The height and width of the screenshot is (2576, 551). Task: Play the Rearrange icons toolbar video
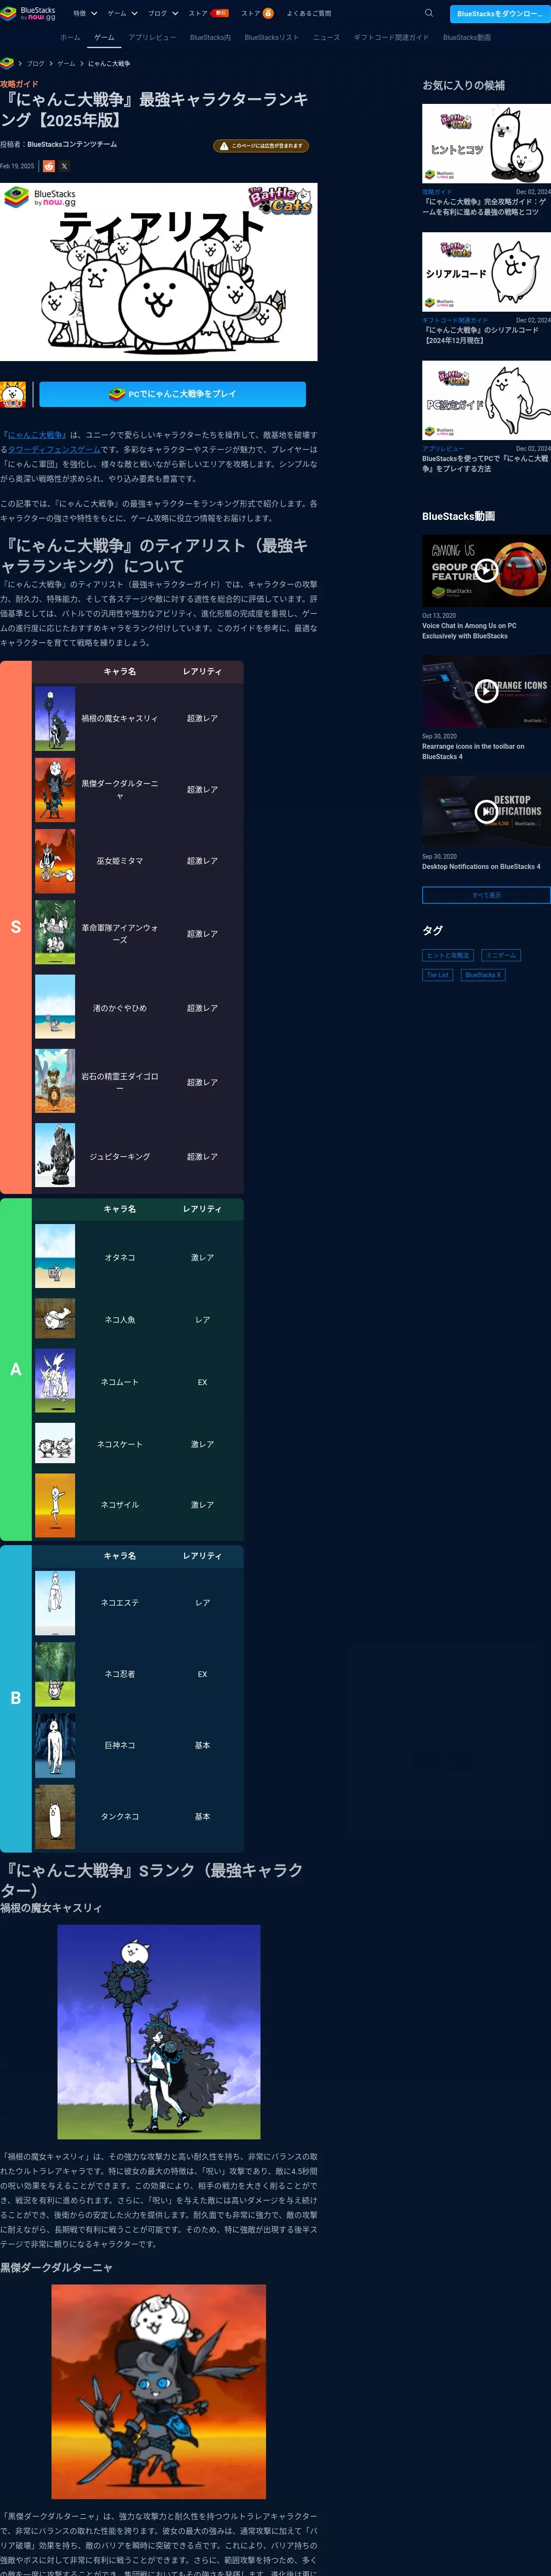(486, 691)
